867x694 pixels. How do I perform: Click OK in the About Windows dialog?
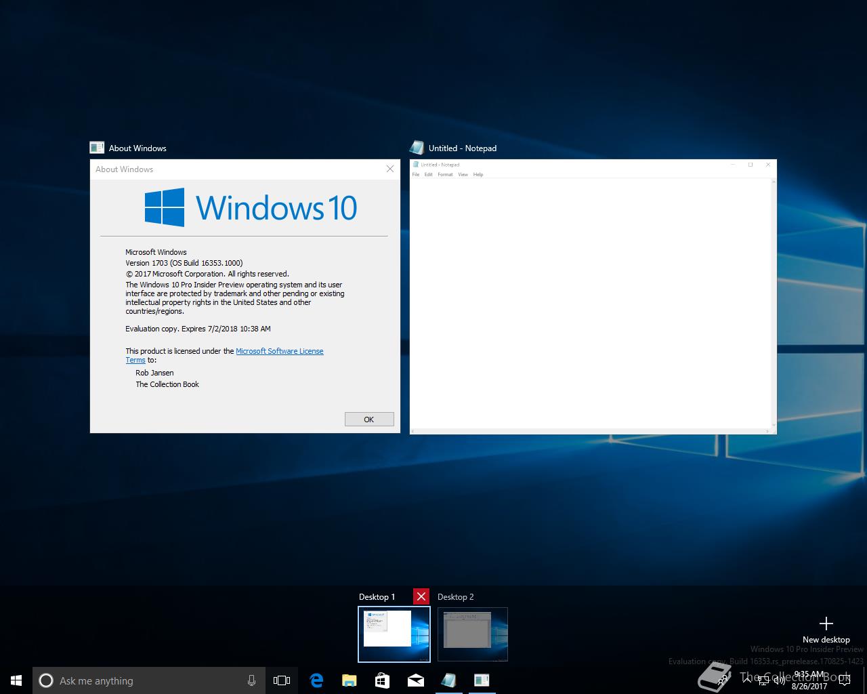coord(369,419)
